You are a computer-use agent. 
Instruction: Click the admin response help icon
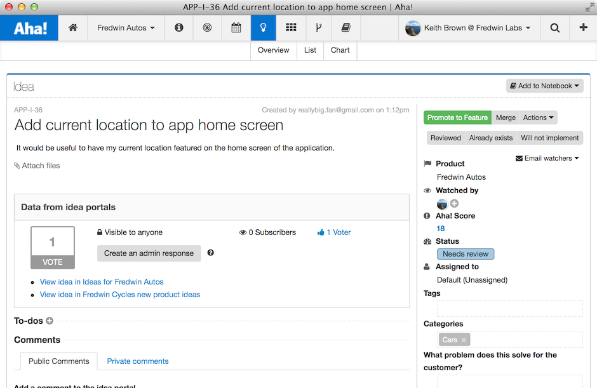[211, 253]
